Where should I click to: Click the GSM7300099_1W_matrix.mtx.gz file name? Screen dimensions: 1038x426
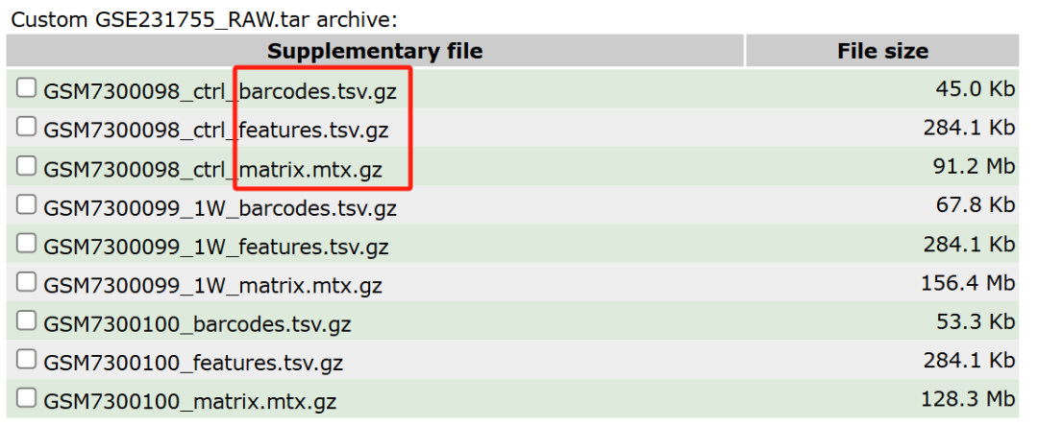[212, 286]
